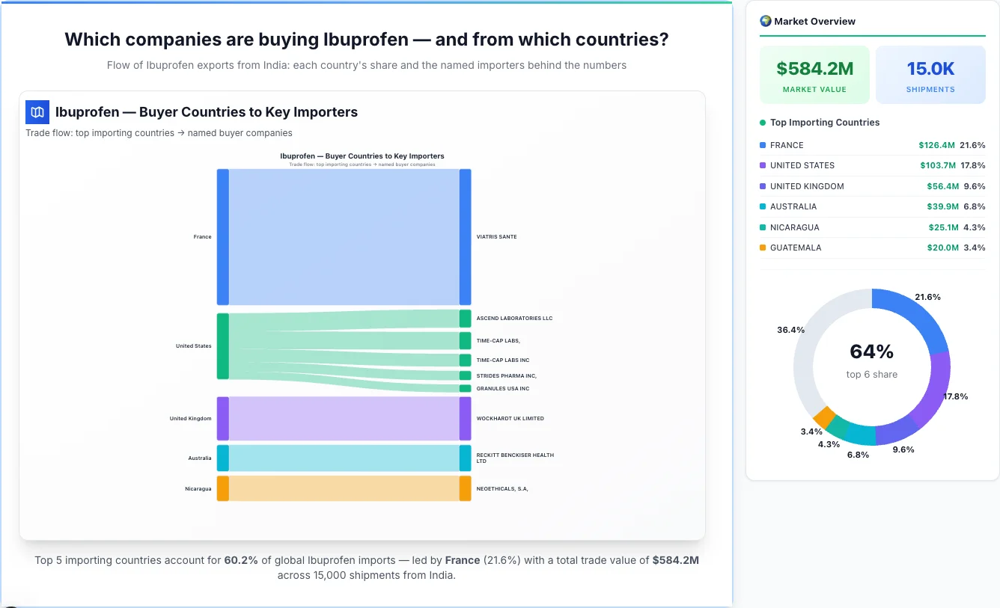The height and width of the screenshot is (608, 1000).
Task: Select the France node in the Sankey diagram
Action: pos(222,236)
